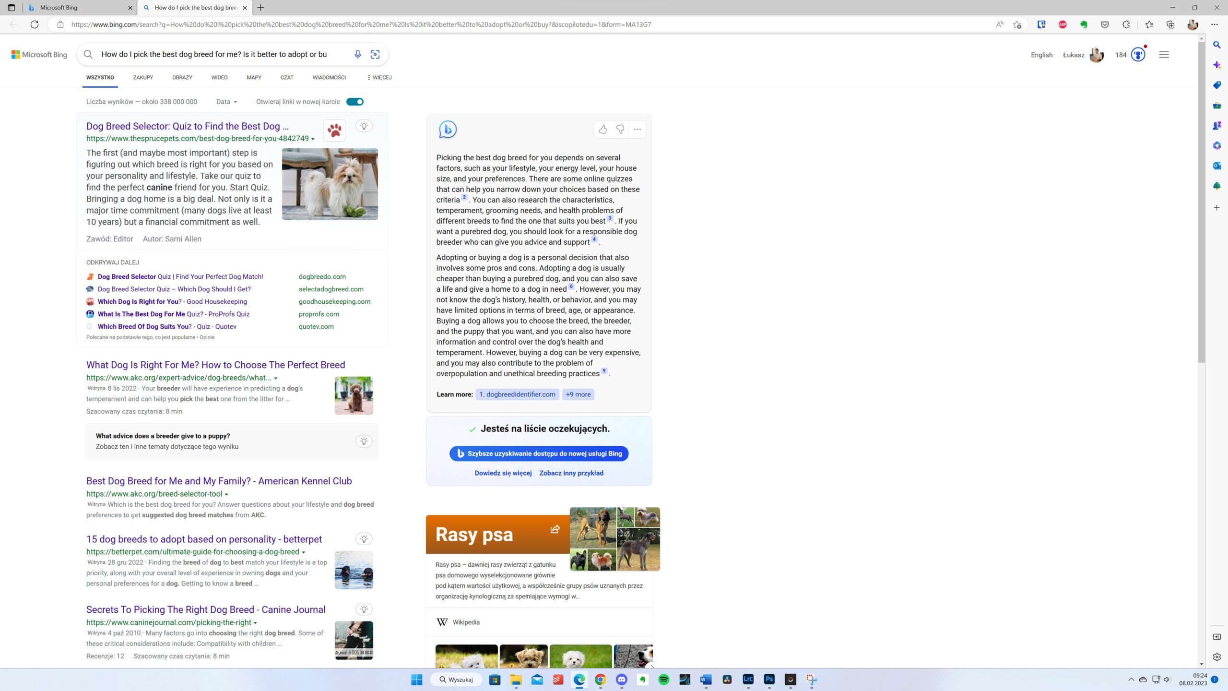The height and width of the screenshot is (691, 1228).
Task: Click inside the Bing search input field
Action: pos(216,54)
